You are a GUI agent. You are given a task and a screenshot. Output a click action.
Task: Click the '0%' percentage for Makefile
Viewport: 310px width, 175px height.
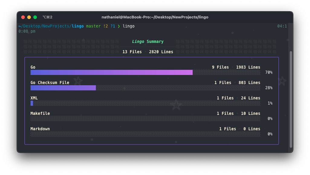[x=270, y=118]
